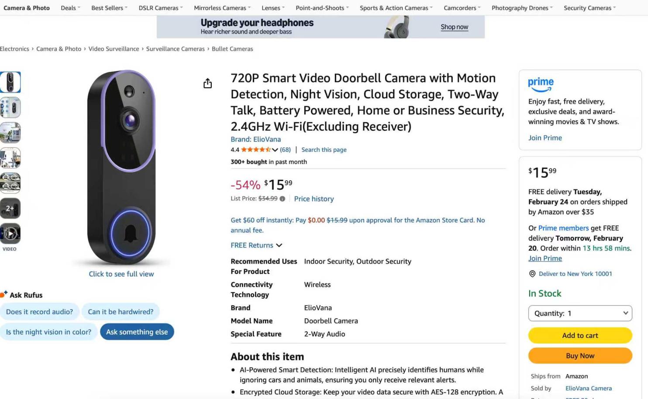Click the Prime logo
This screenshot has width=648, height=399.
coord(541,84)
